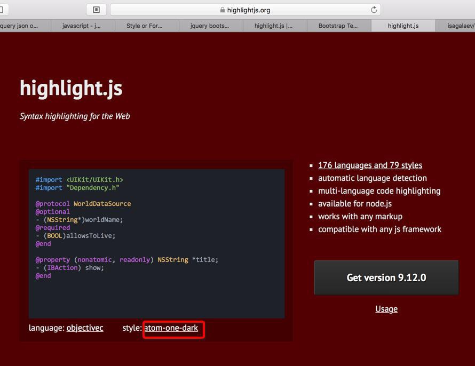Click the lock icon beside highlightjs.org
Image resolution: width=475 pixels, height=366 pixels.
223,10
